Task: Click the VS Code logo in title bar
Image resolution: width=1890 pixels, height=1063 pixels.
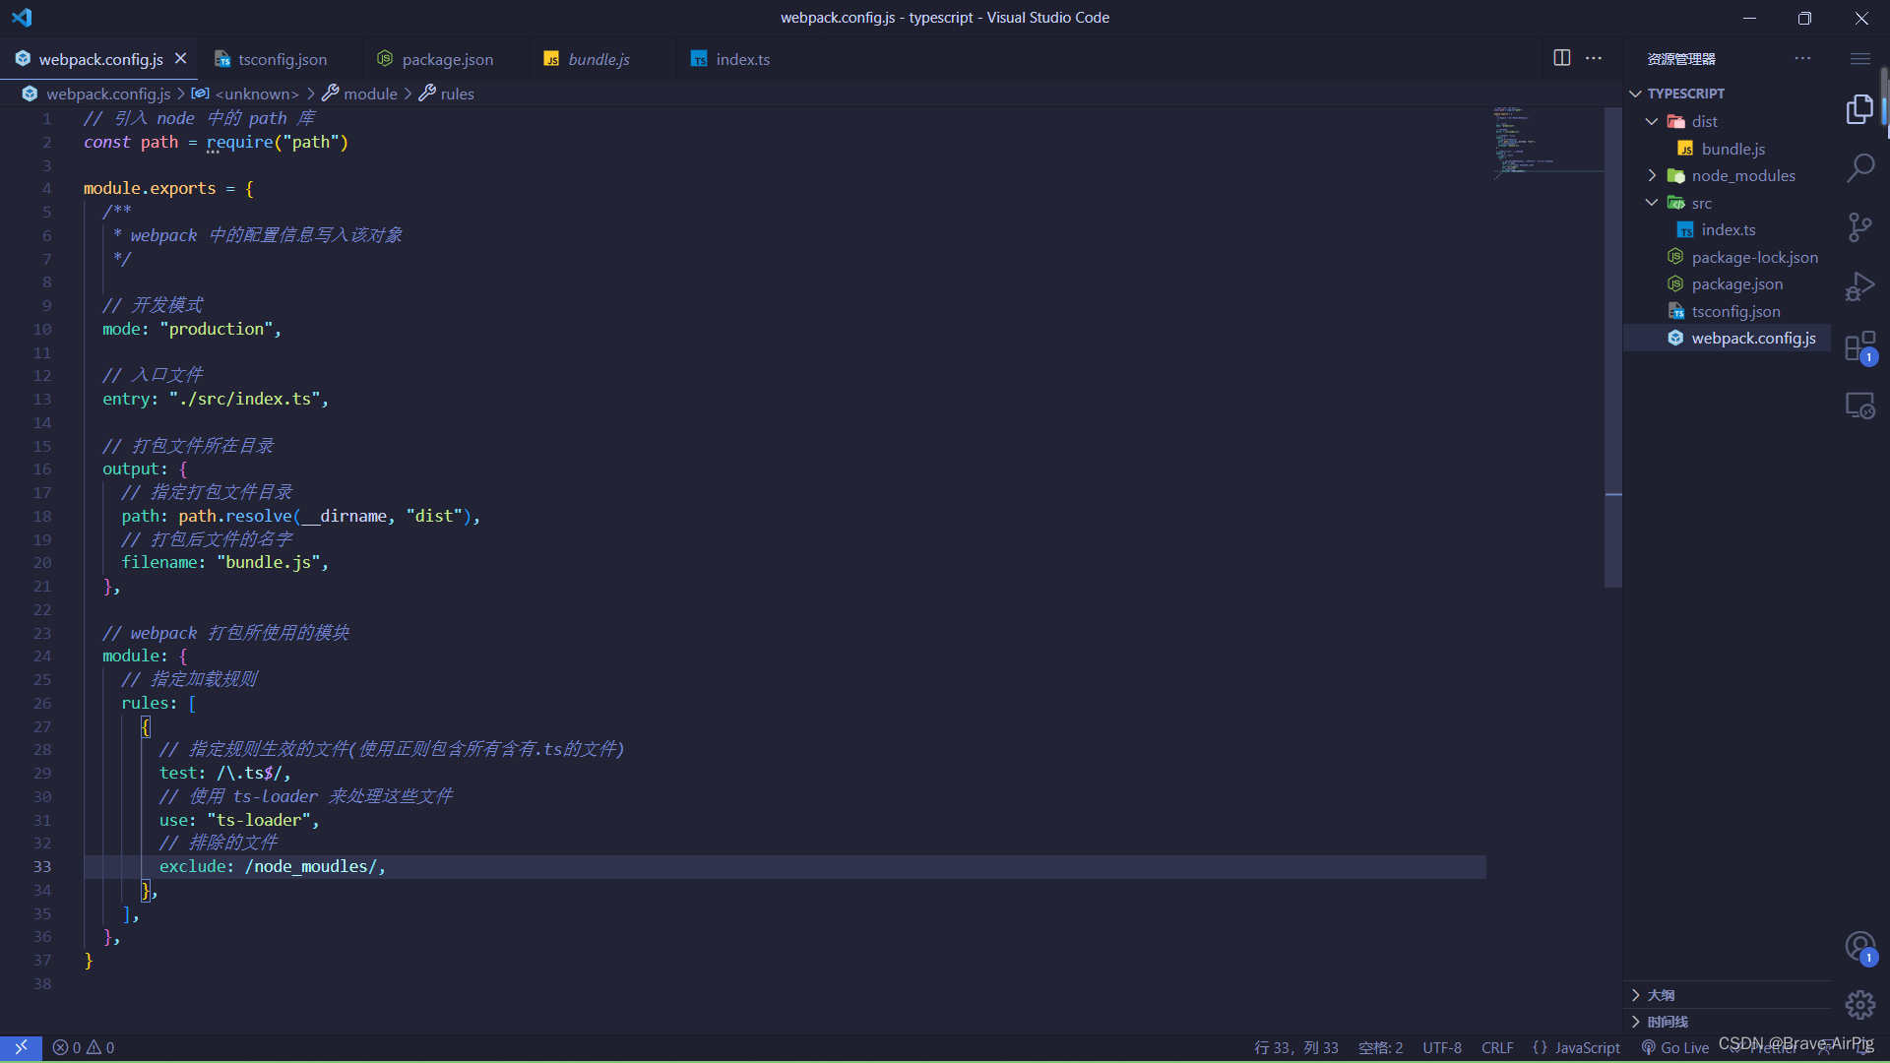Action: point(22,18)
